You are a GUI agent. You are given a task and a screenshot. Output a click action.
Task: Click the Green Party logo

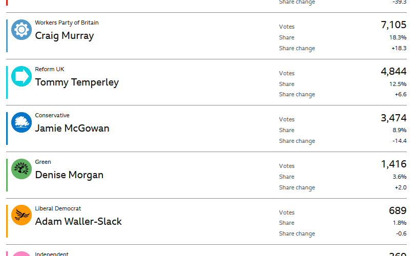pos(22,169)
